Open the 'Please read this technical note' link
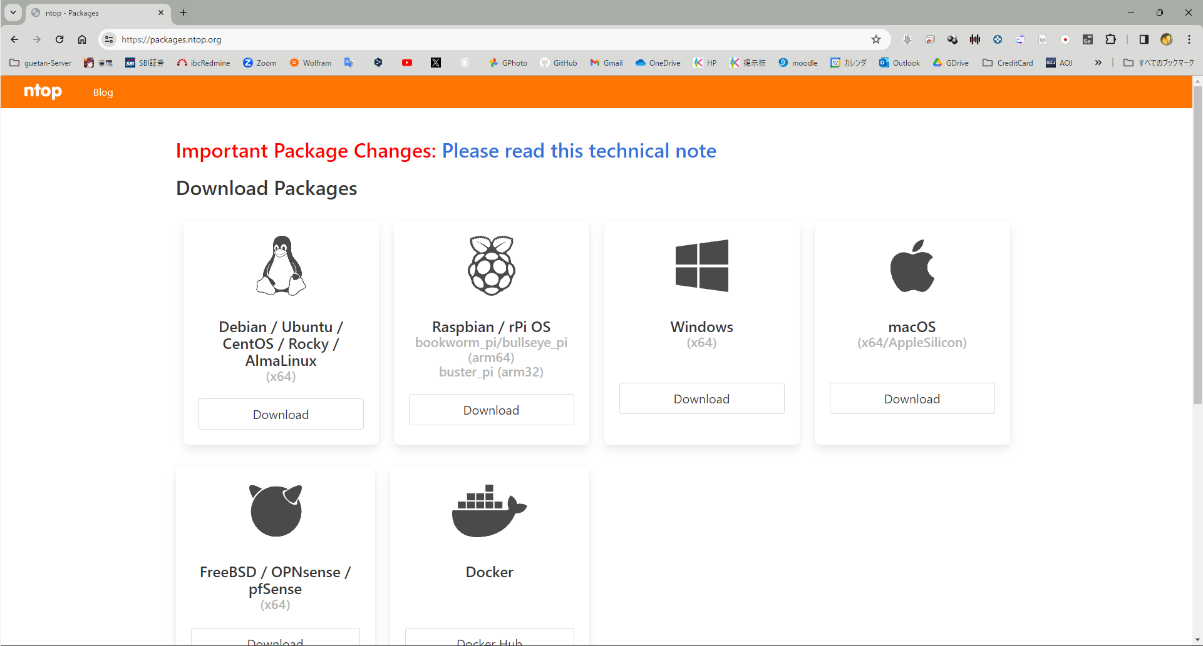The image size is (1203, 646). click(579, 151)
